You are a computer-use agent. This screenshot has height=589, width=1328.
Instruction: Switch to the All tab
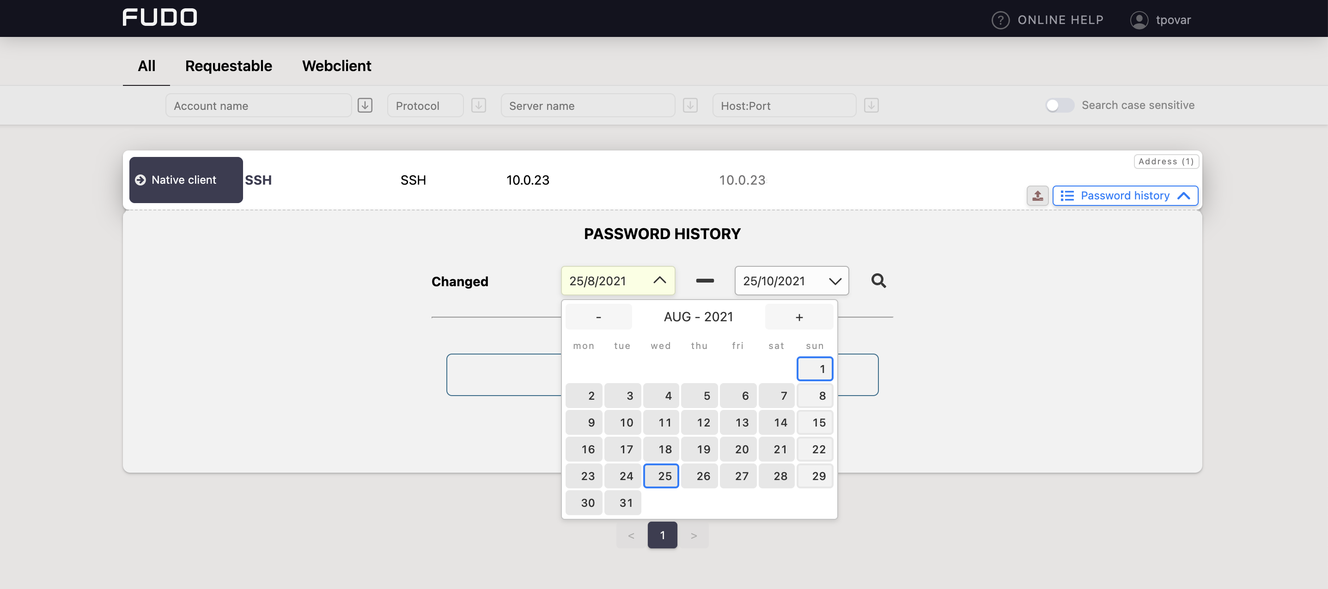click(146, 66)
